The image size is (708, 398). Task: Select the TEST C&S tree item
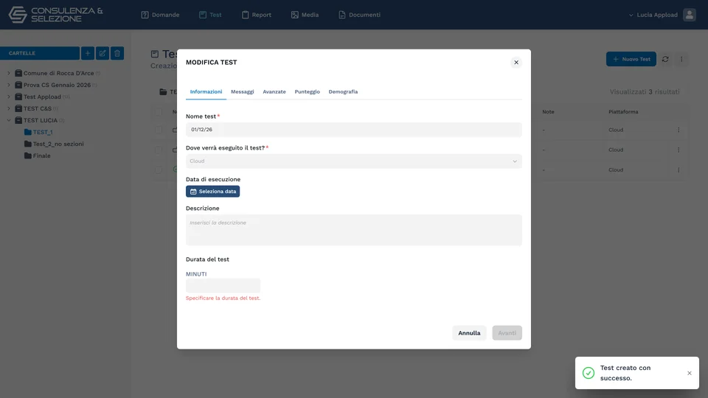[37, 108]
